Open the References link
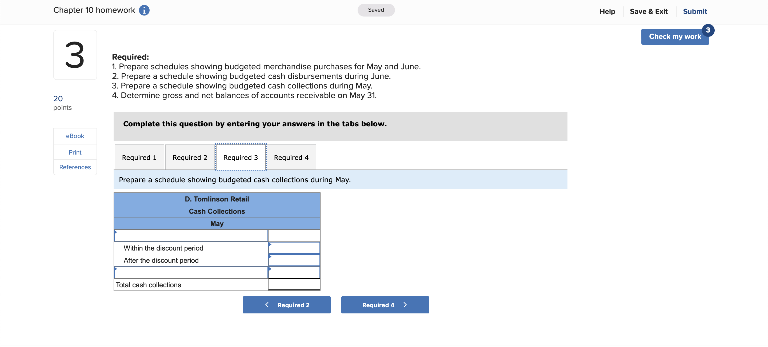The width and height of the screenshot is (768, 347). click(75, 167)
